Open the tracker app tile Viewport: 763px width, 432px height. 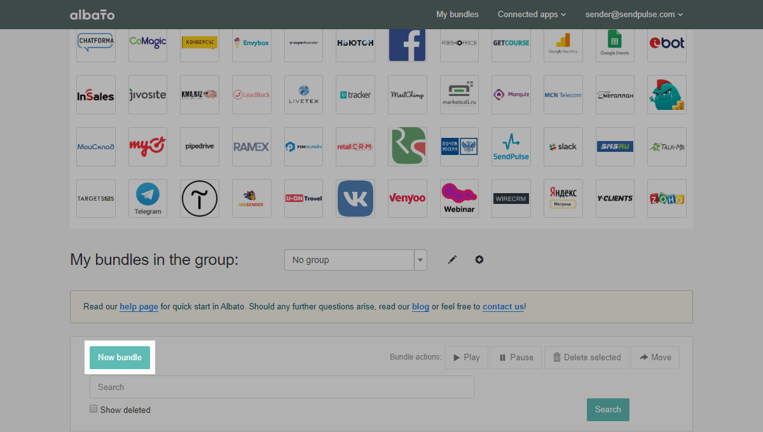pyautogui.click(x=355, y=95)
